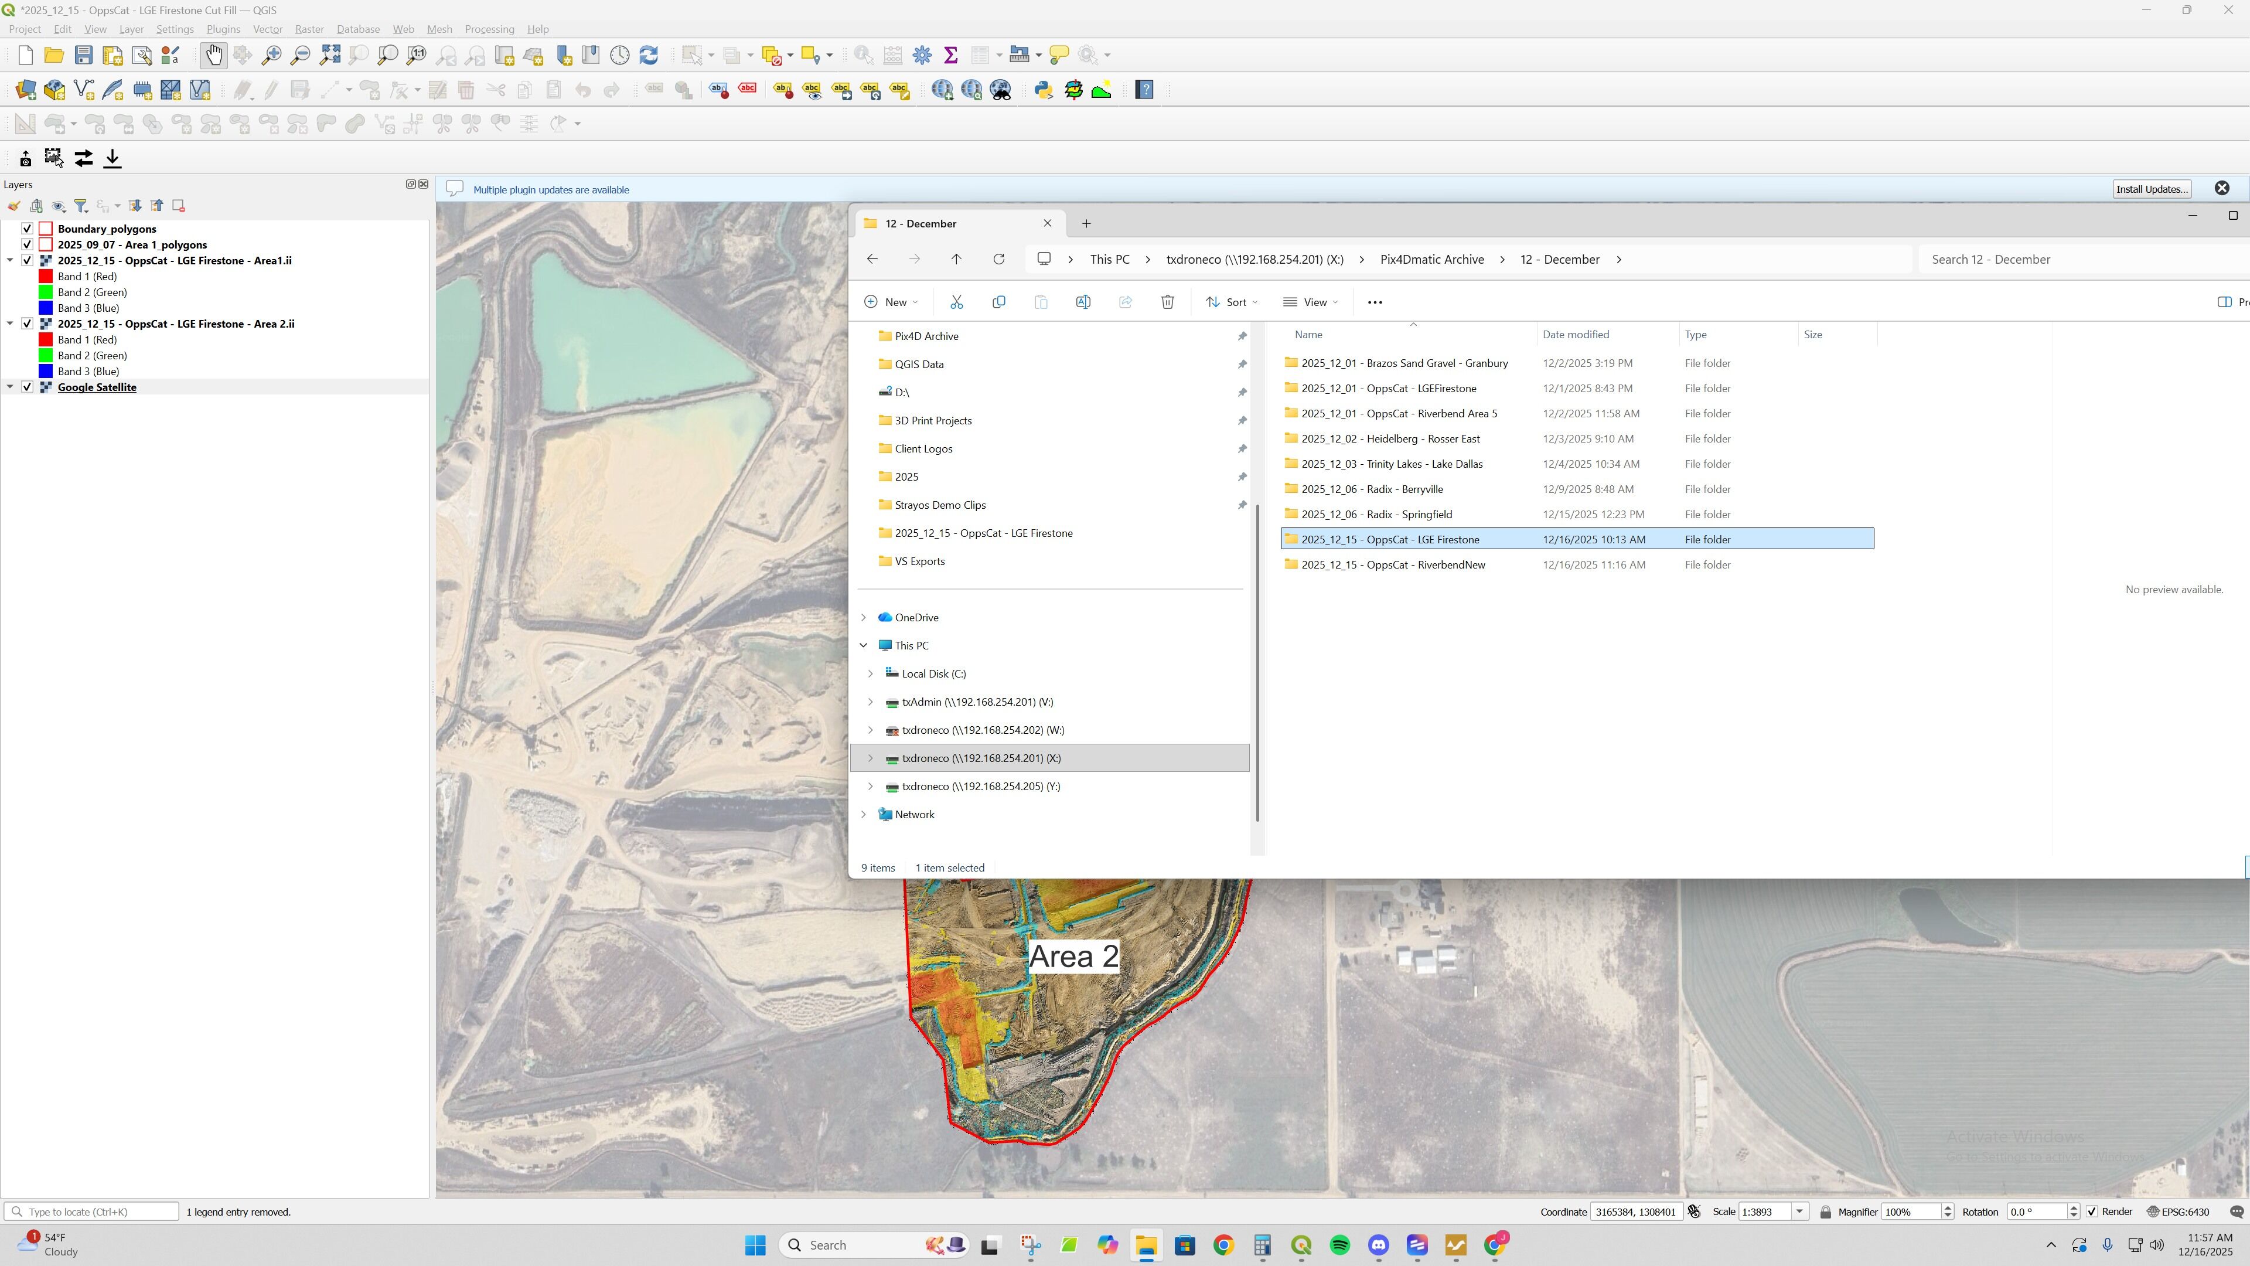Open the Raster menu
This screenshot has width=2250, height=1266.
pos(309,30)
